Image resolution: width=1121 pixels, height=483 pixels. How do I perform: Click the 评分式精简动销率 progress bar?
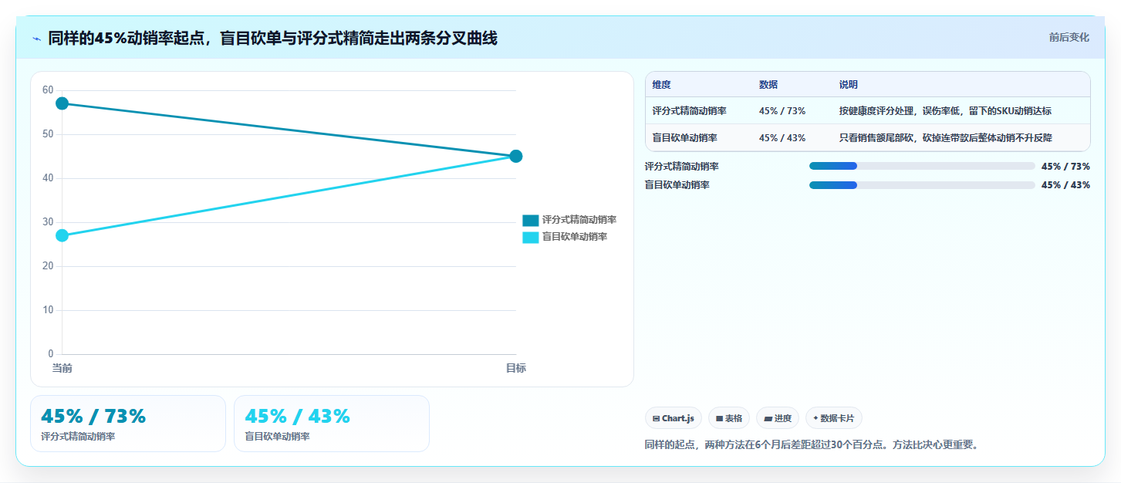922,166
